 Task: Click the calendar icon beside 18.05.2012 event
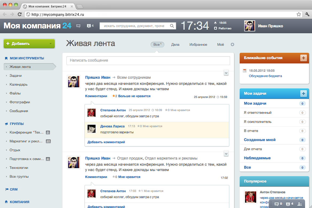tap(245, 70)
